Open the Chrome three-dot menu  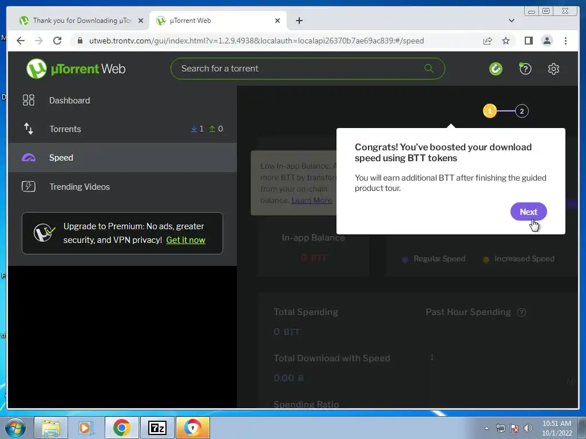(565, 41)
